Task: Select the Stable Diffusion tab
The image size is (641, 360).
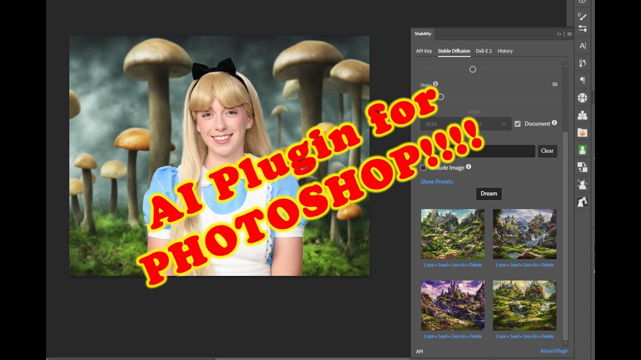Action: pyautogui.click(x=454, y=51)
